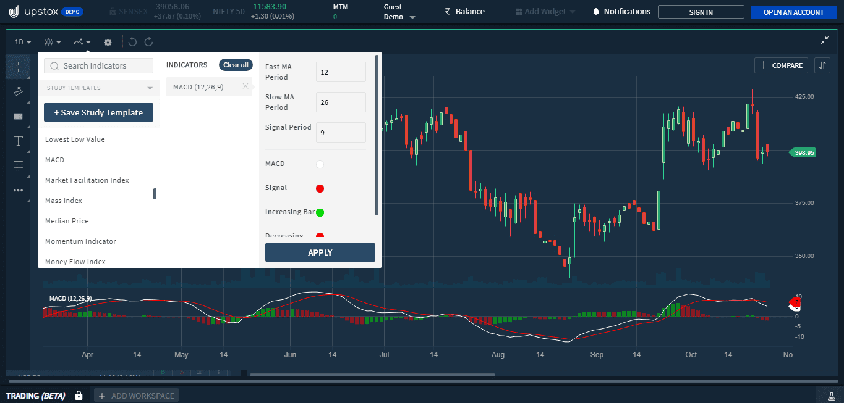Click the lock icon beside Trading workspace
844x403 pixels.
tap(79, 395)
